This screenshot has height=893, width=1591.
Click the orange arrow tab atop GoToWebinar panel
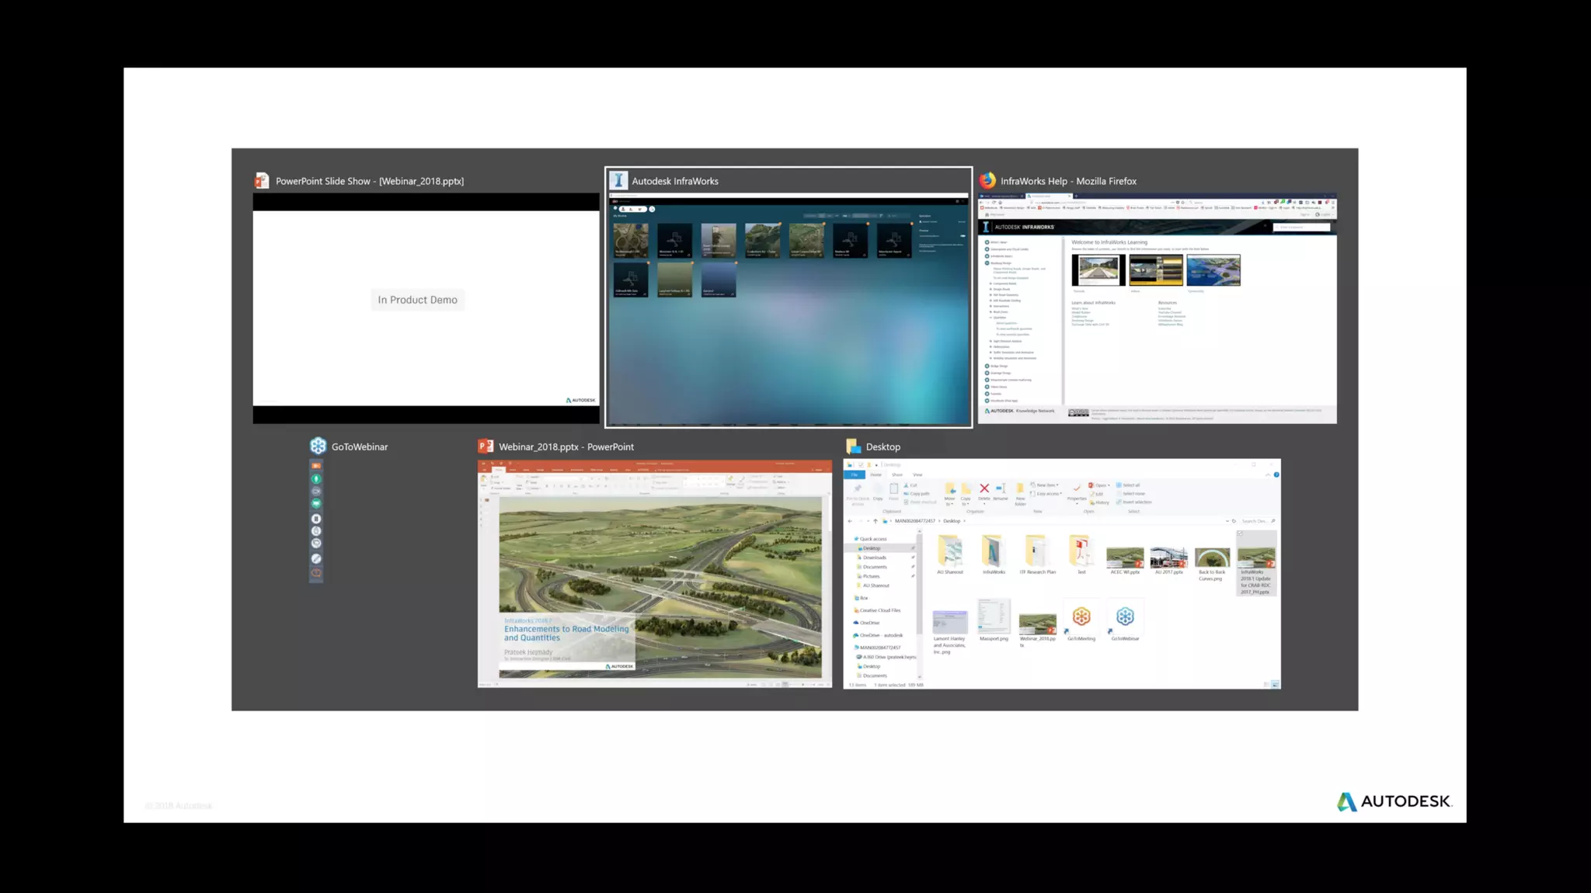(316, 465)
